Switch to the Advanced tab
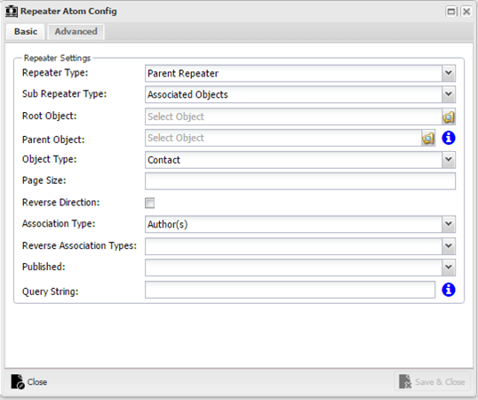The image size is (478, 400). [76, 32]
